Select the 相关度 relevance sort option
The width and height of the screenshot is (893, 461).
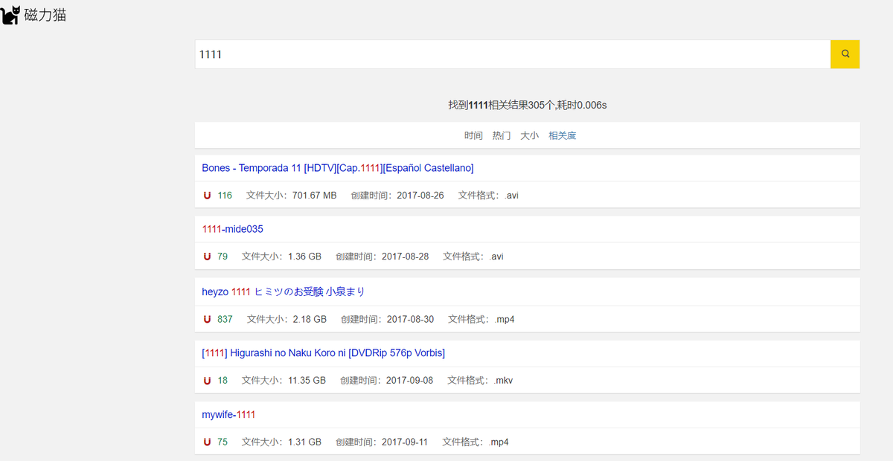(562, 135)
